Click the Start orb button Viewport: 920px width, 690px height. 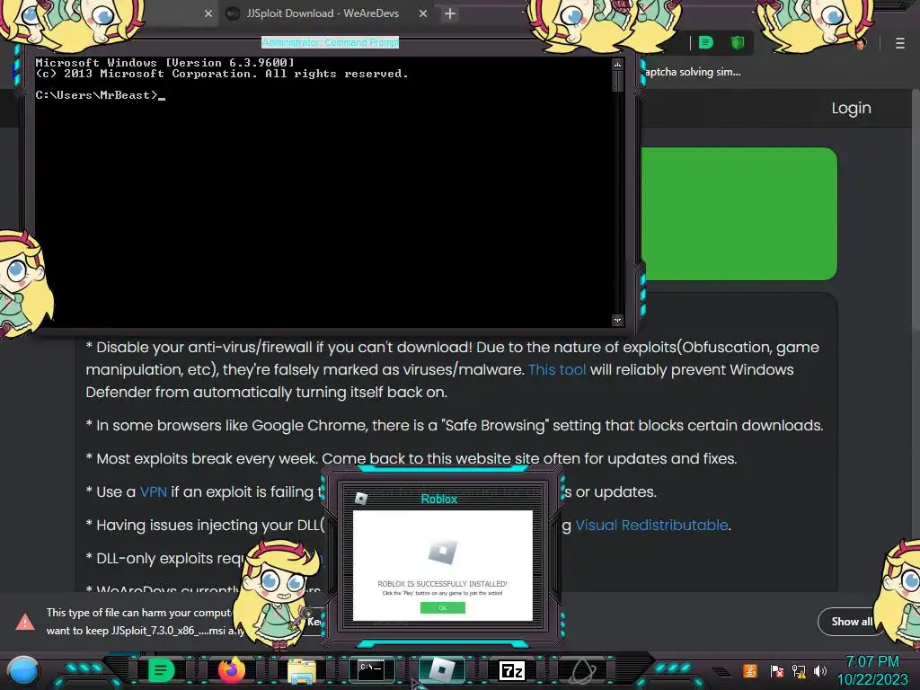(x=22, y=670)
